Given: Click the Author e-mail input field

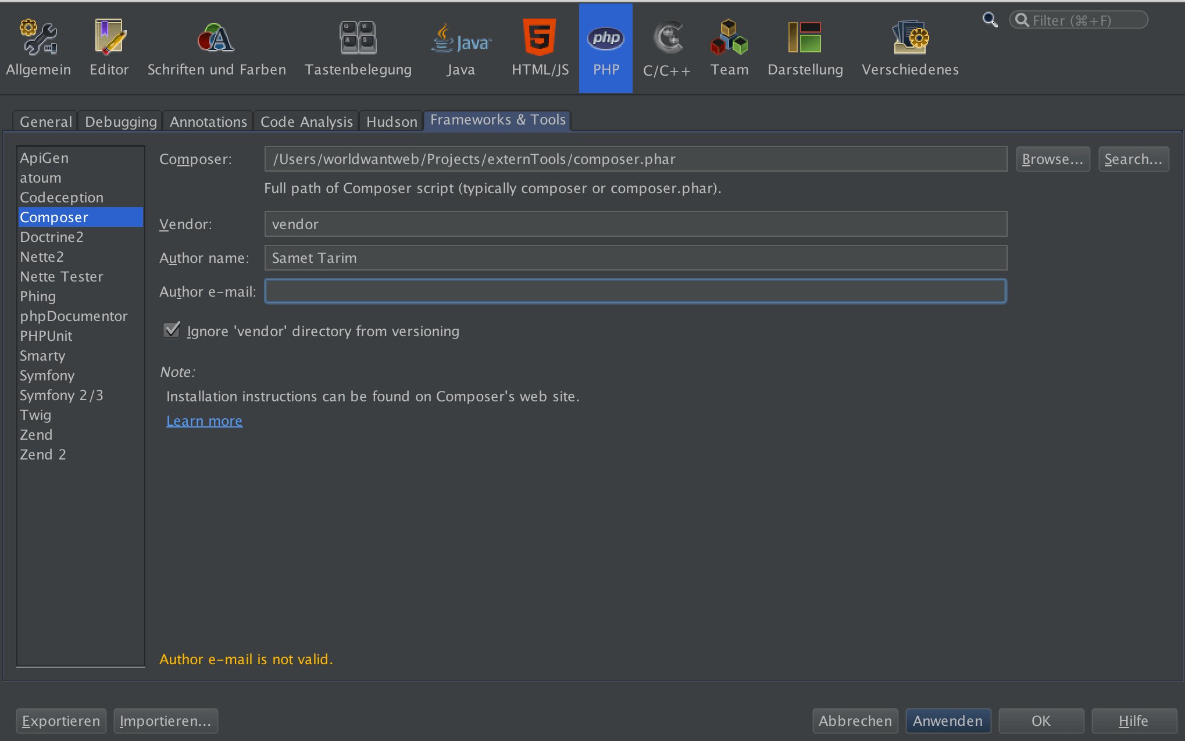Looking at the screenshot, I should [x=635, y=291].
